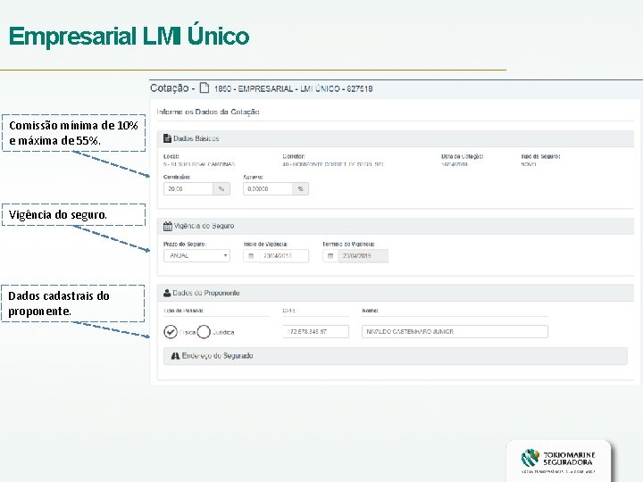This screenshot has height=482, width=643.
Task: Click the Dados Básicos section file icon
Action: (167, 138)
